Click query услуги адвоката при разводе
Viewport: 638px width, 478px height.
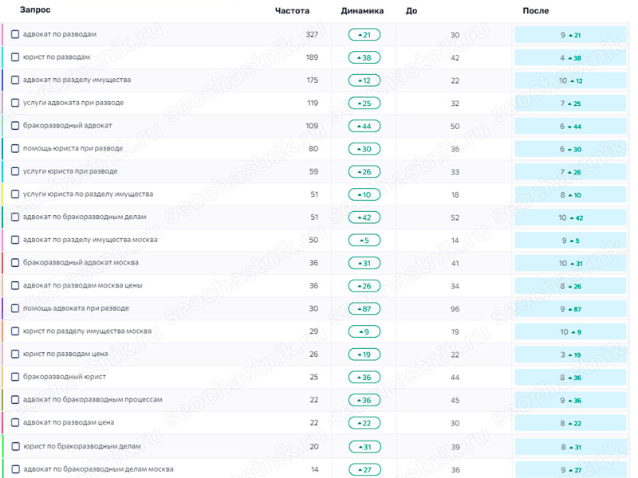(x=73, y=103)
